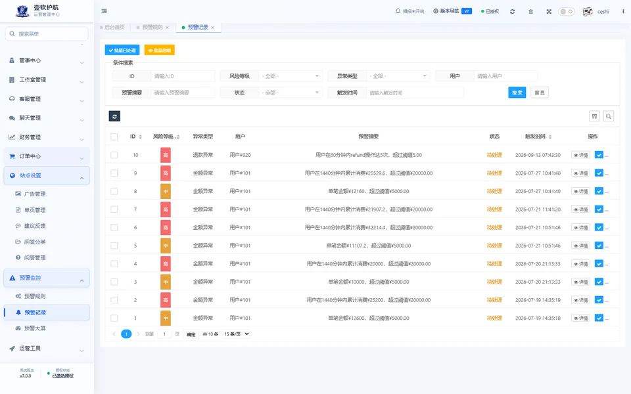Open the three-dot more menu at top right
The height and width of the screenshot is (394, 631).
623,12
